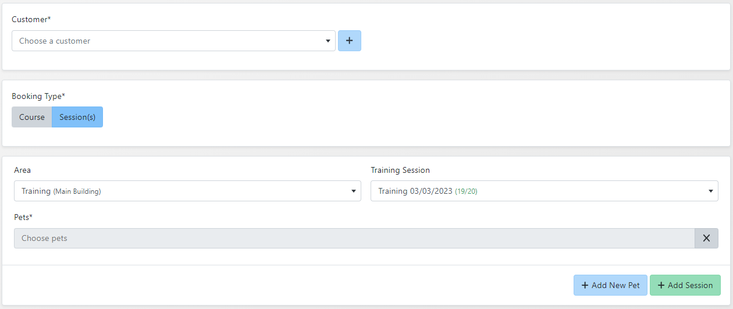Click the caret arrow of the Training Session dropdown
The height and width of the screenshot is (309, 733).
point(710,191)
